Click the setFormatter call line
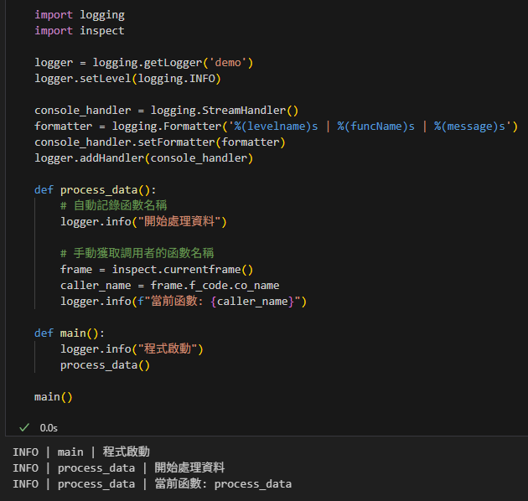 pyautogui.click(x=159, y=142)
